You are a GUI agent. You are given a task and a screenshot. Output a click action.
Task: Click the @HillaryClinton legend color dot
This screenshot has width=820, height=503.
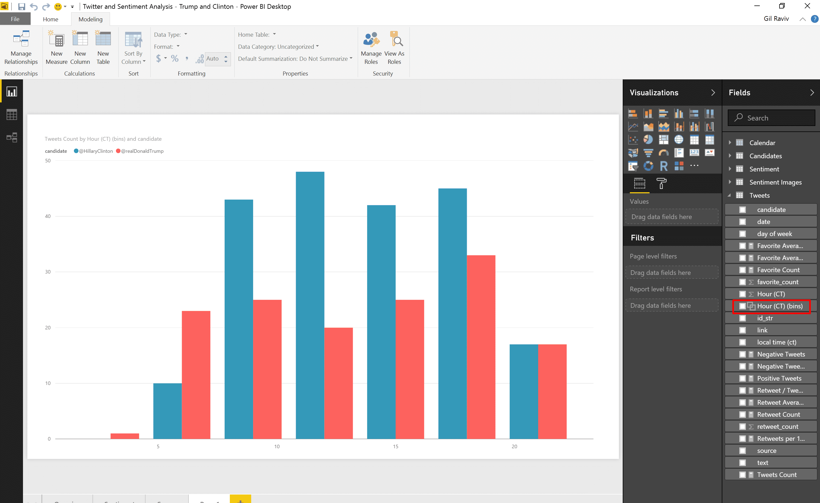tap(76, 151)
